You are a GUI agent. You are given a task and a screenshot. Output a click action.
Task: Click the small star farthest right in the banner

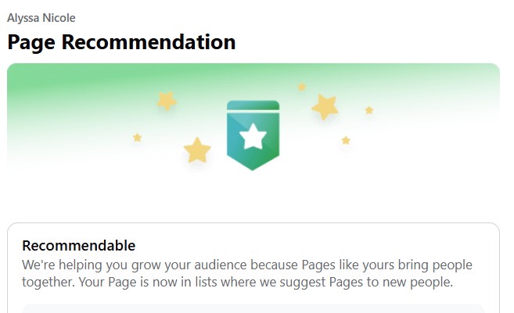369,110
